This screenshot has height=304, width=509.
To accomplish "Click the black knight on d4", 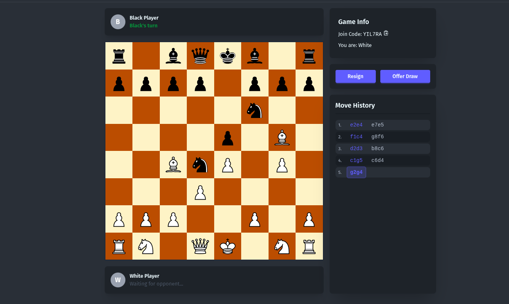I will click(200, 165).
